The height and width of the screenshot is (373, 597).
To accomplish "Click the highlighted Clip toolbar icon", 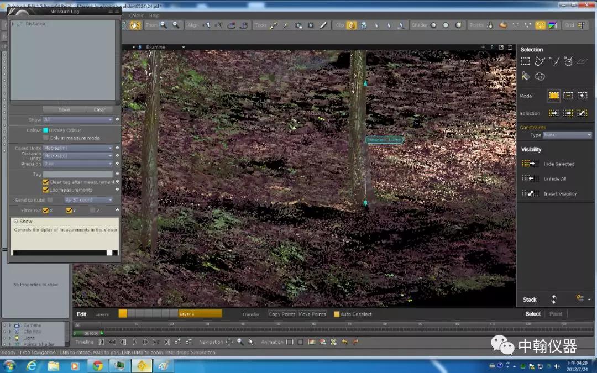I will point(352,25).
